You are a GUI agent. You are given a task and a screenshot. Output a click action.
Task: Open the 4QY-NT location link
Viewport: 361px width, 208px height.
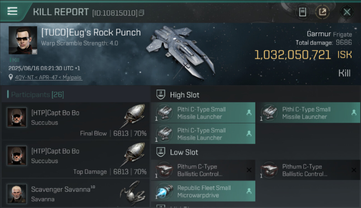(x=48, y=77)
